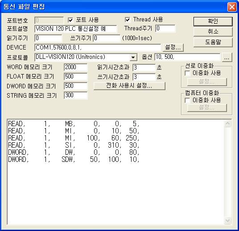Close the 통신 파일 편집 dialog
Viewport: 239px width, 231px height.
(232, 7)
